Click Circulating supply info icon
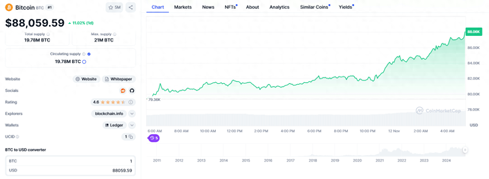The height and width of the screenshot is (179, 489). 84,54
